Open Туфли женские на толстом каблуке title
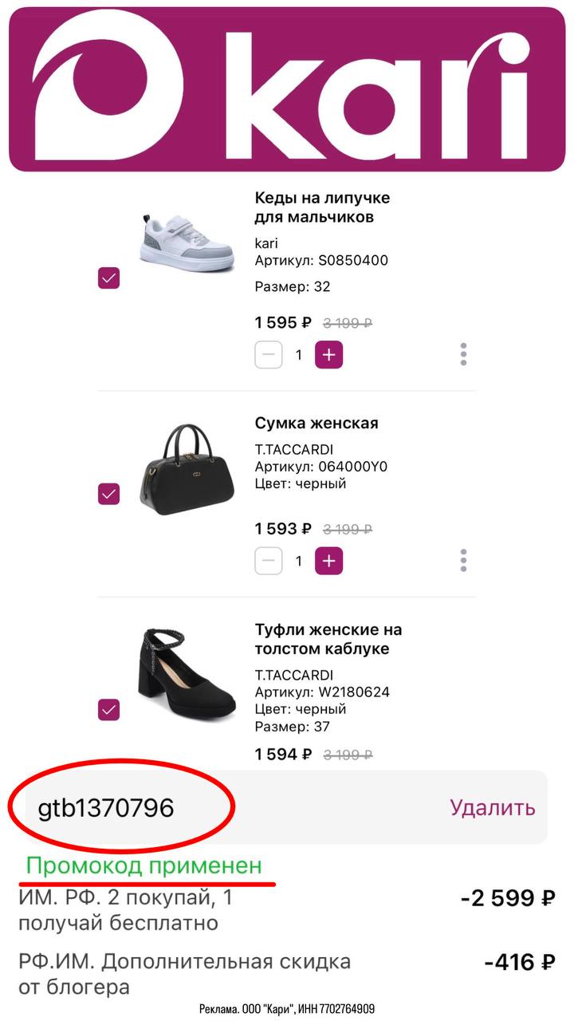 [x=328, y=639]
